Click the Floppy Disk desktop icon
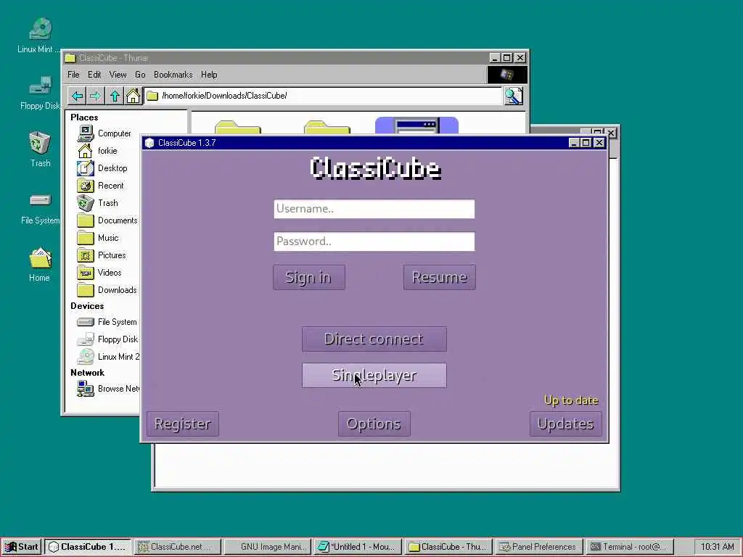Screen dimensions: 743x557 pyautogui.click(x=40, y=93)
